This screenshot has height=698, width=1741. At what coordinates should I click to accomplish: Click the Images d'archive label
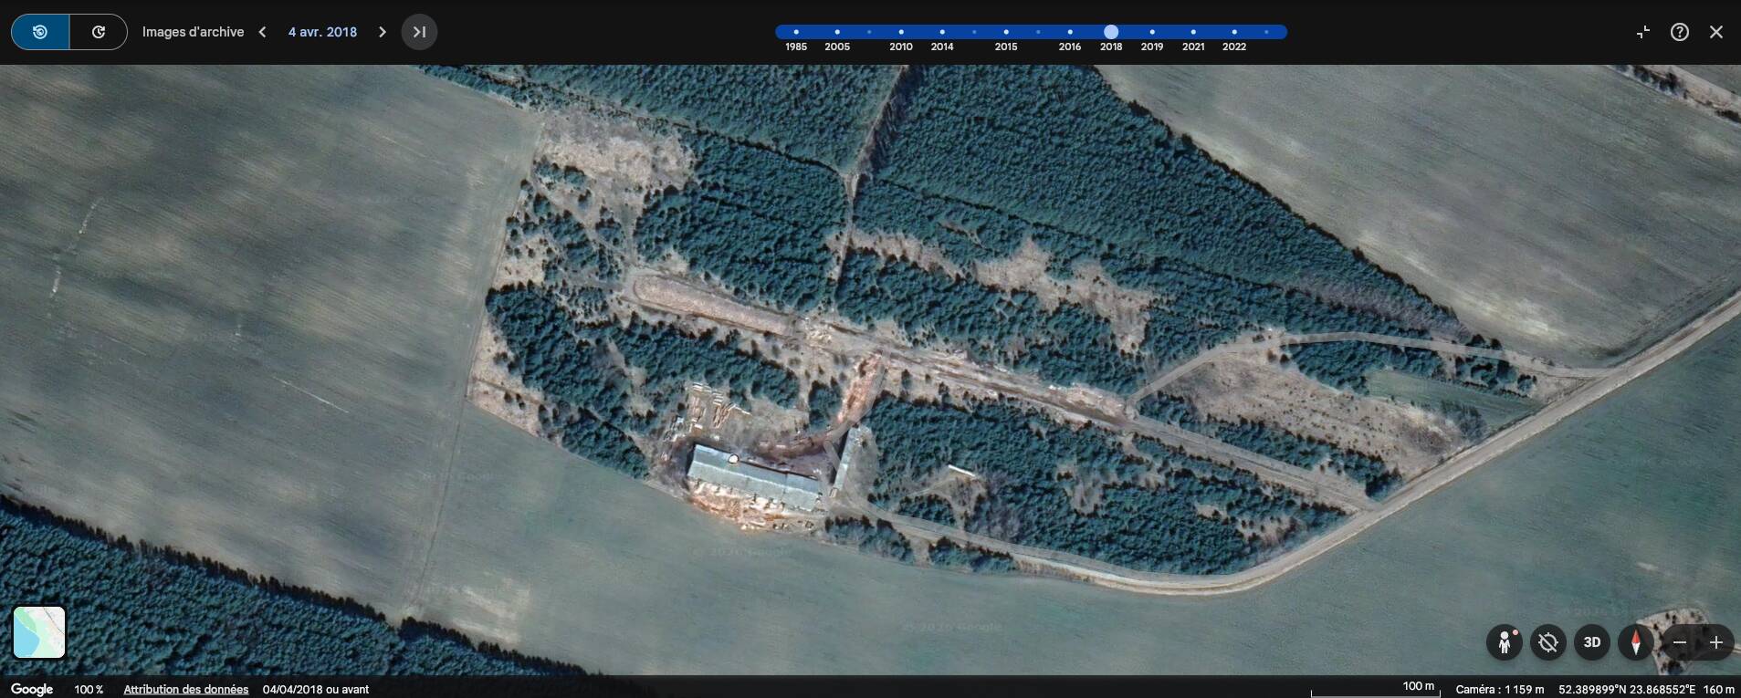(194, 32)
